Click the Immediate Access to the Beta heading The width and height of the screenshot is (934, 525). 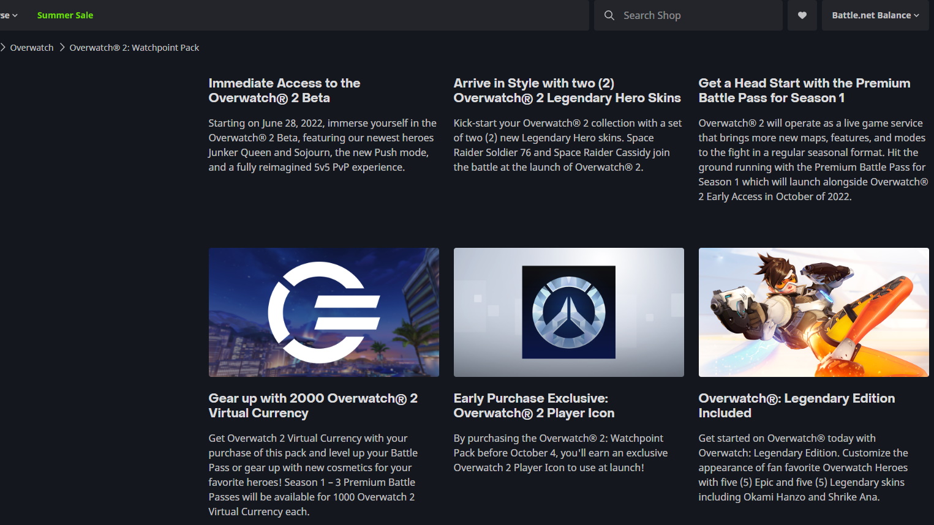pos(284,91)
